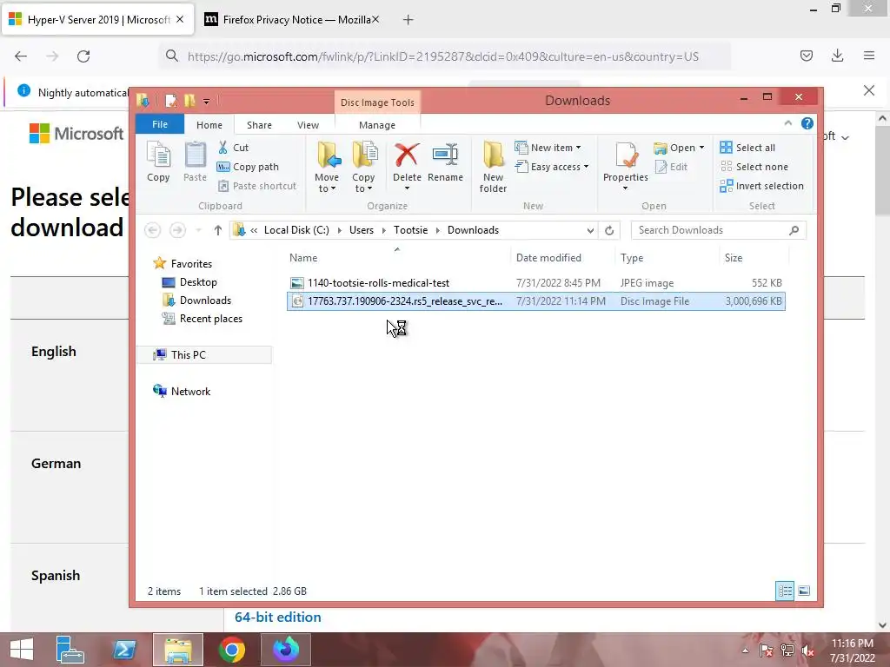The image size is (890, 667).
Task: Click the Copy icon in Clipboard group
Action: [158, 162]
